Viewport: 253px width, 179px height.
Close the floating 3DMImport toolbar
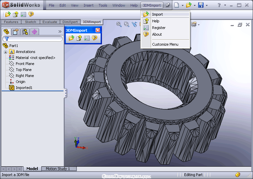[98, 30]
